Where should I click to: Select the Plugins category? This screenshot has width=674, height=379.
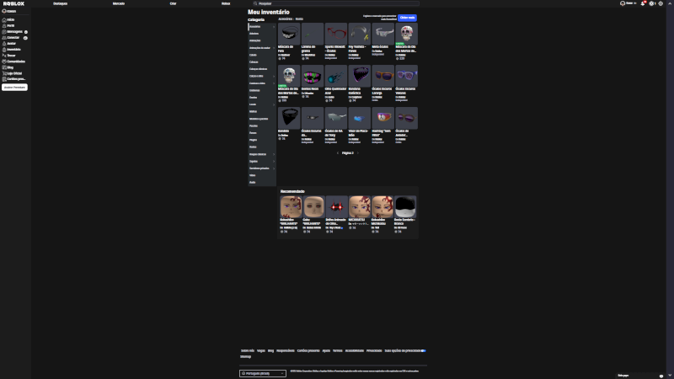click(254, 140)
